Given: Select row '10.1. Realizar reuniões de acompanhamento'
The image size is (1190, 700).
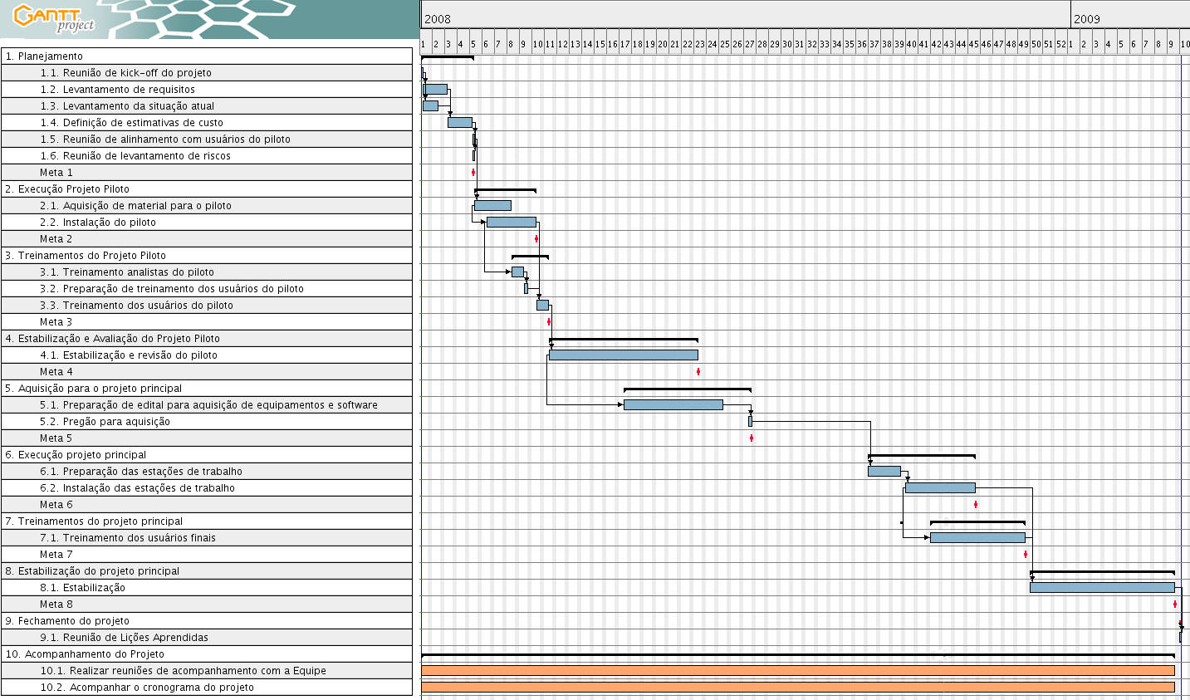Looking at the screenshot, I should (207, 671).
